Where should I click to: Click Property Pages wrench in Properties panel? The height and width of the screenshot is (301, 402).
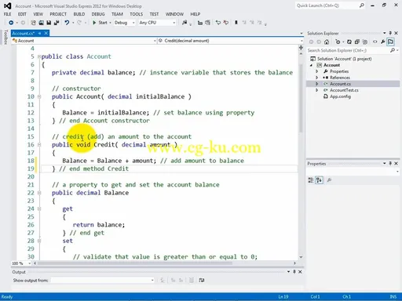pyautogui.click(x=329, y=180)
